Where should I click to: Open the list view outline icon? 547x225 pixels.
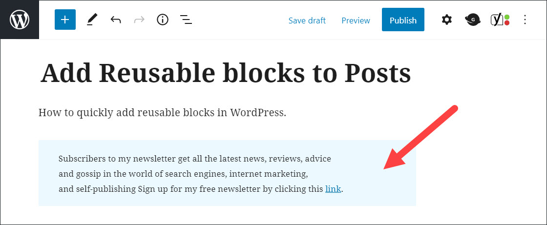[186, 20]
